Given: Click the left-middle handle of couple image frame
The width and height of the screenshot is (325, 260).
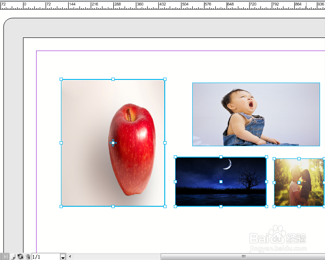Looking at the screenshot, I should tap(274, 183).
